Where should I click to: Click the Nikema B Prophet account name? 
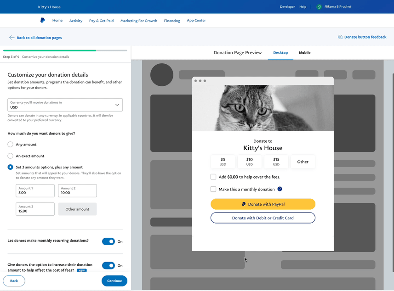coord(338,6)
